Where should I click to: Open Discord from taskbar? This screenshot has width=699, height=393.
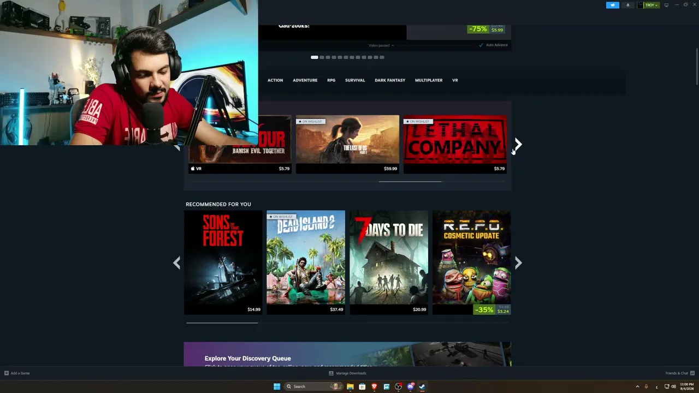[411, 386]
